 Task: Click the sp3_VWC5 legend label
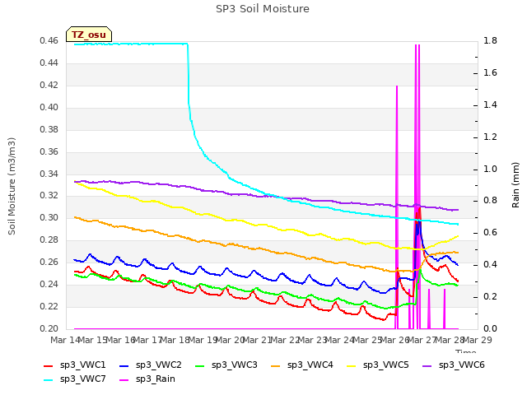386,365
